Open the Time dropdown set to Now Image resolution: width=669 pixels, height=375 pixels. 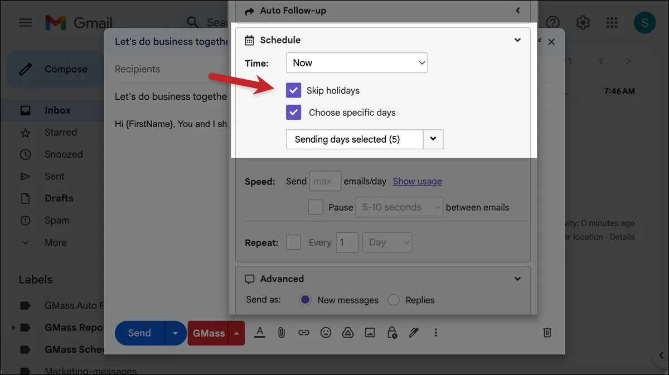(x=357, y=63)
